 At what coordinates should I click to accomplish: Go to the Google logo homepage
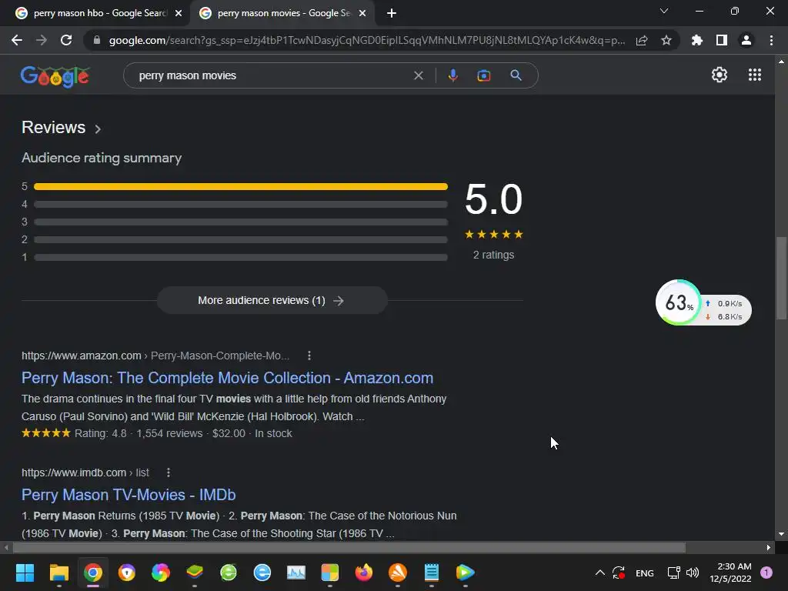click(55, 76)
